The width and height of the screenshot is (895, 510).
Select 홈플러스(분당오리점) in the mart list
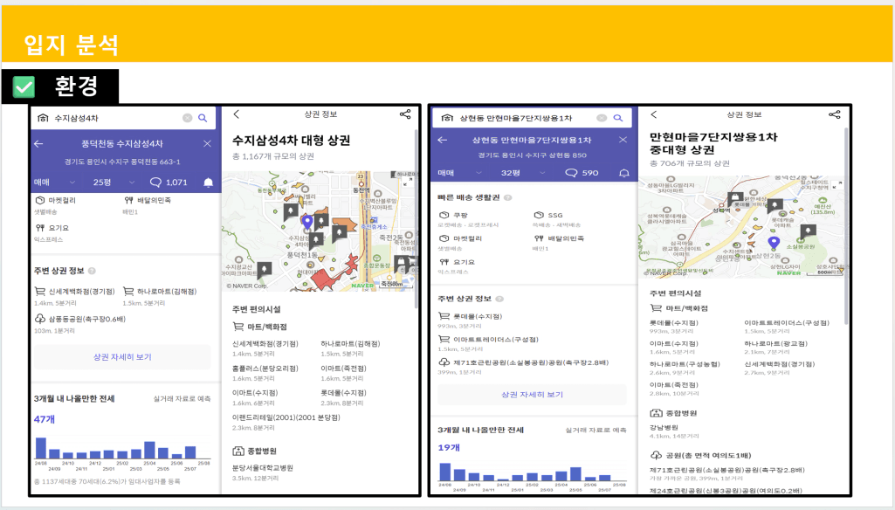pos(265,369)
